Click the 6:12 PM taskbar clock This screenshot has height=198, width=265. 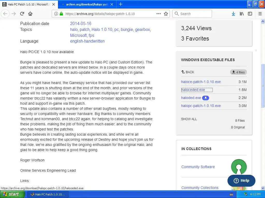[x=255, y=194]
